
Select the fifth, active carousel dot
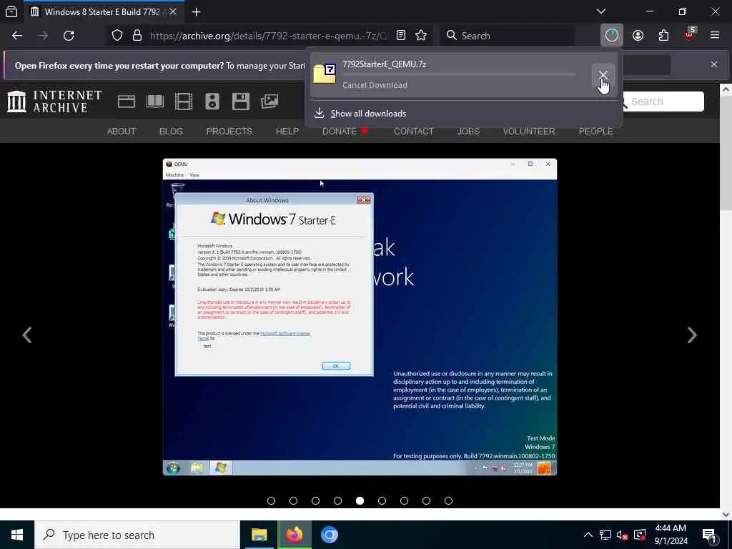click(x=360, y=500)
